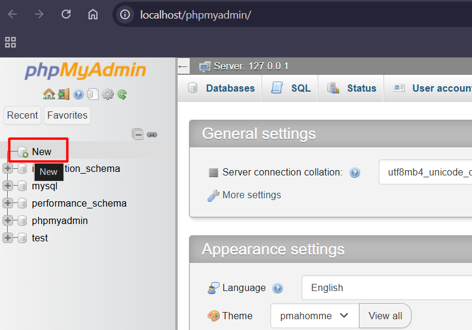Click the browser forward arrow
Screen dimensions: 472x330
pyautogui.click(x=39, y=14)
